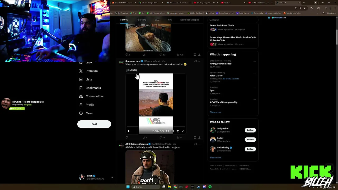Image resolution: width=338 pixels, height=190 pixels.
Task: Open options for Jalen Carter trend
Action: (x=255, y=73)
